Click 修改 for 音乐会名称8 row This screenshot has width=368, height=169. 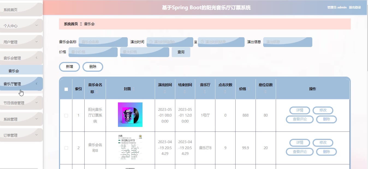tap(323, 143)
